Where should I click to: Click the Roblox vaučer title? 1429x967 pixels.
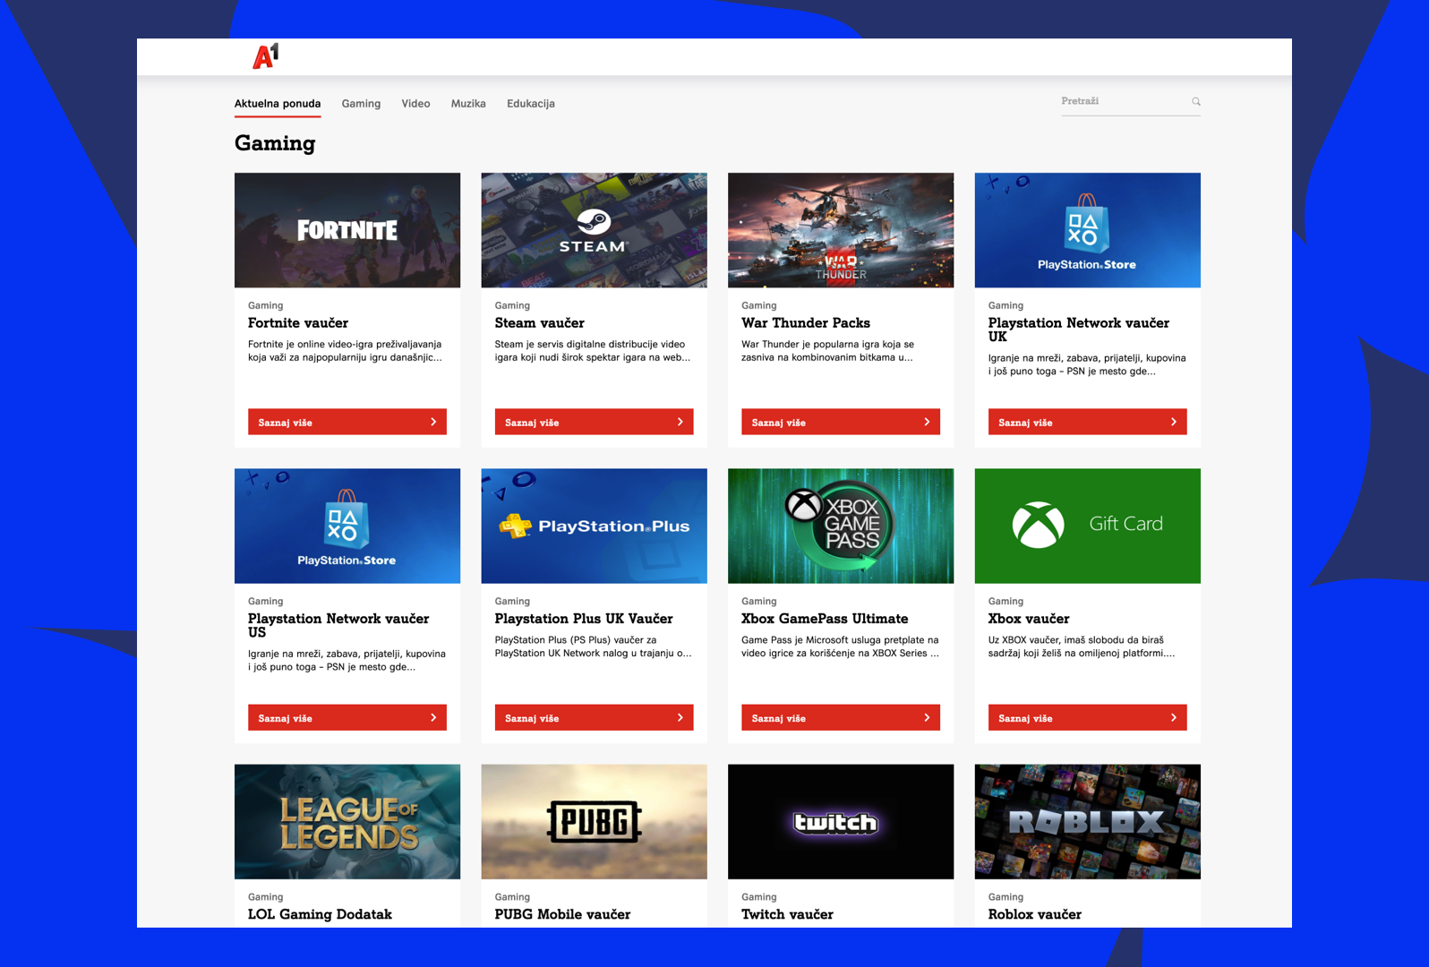pyautogui.click(x=1035, y=914)
